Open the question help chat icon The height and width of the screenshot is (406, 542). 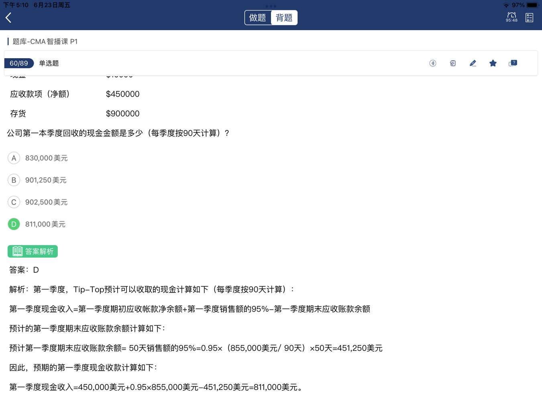(x=513, y=63)
